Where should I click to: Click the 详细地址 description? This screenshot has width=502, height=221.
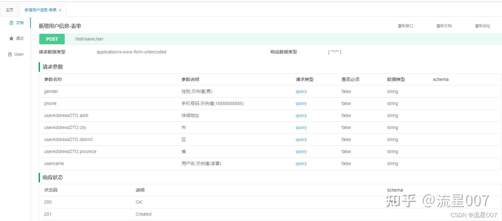(190, 115)
